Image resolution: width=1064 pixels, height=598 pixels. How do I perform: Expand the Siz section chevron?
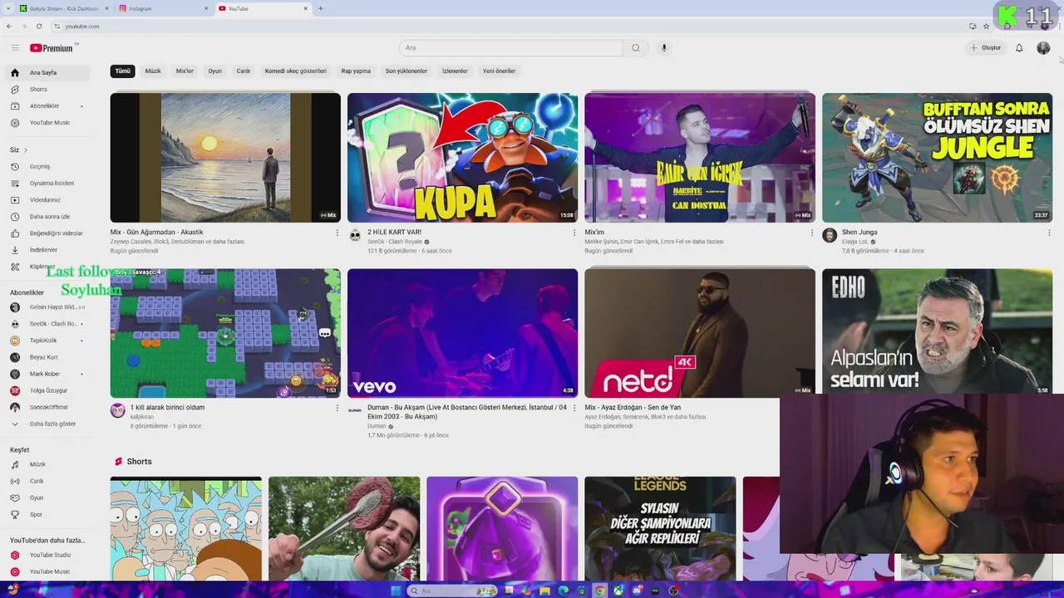click(26, 150)
